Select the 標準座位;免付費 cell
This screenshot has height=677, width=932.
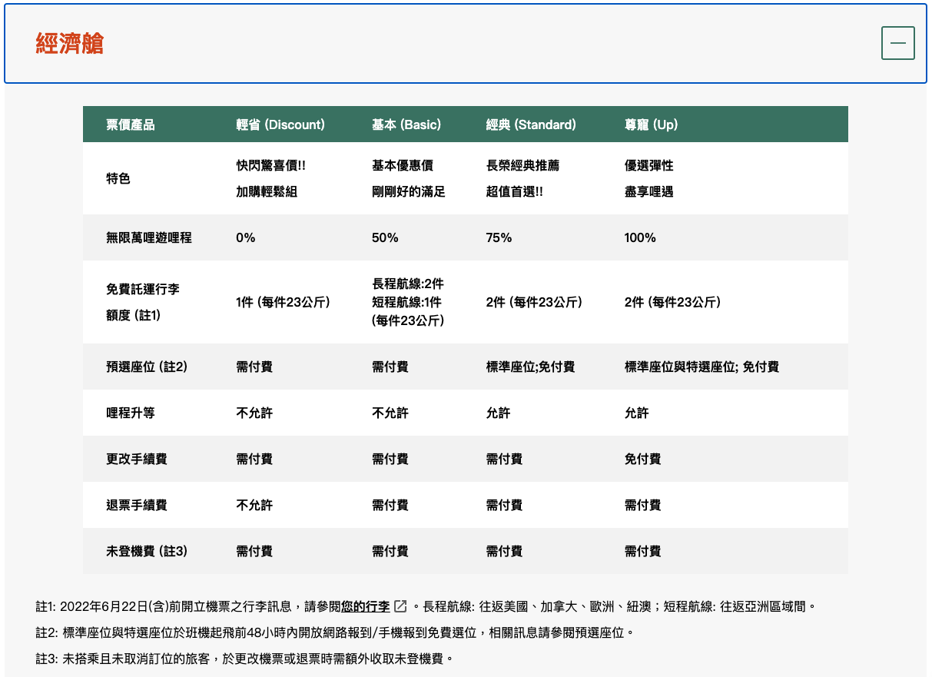[x=531, y=367]
